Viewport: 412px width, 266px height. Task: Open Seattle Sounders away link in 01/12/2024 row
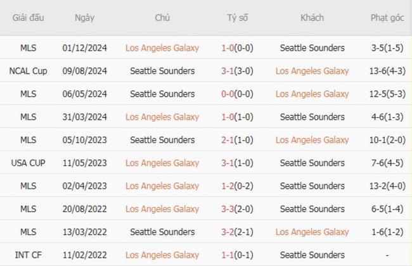(x=312, y=48)
